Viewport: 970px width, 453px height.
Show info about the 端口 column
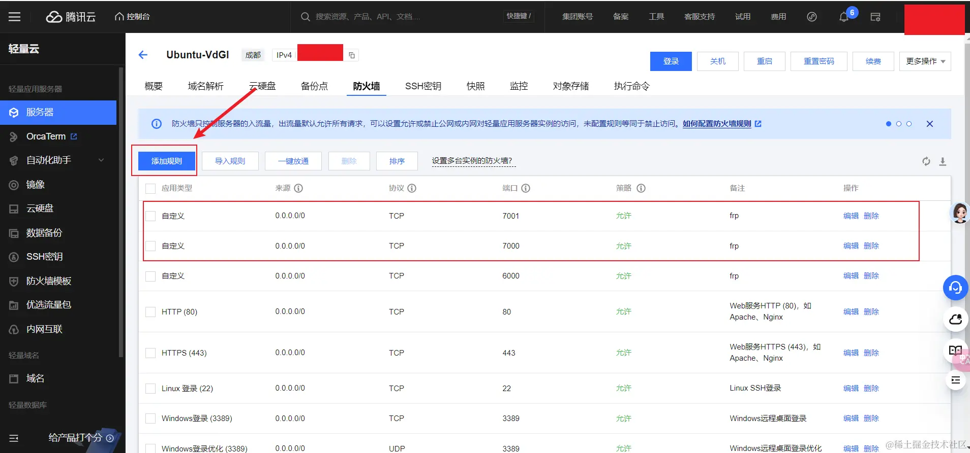(x=526, y=188)
